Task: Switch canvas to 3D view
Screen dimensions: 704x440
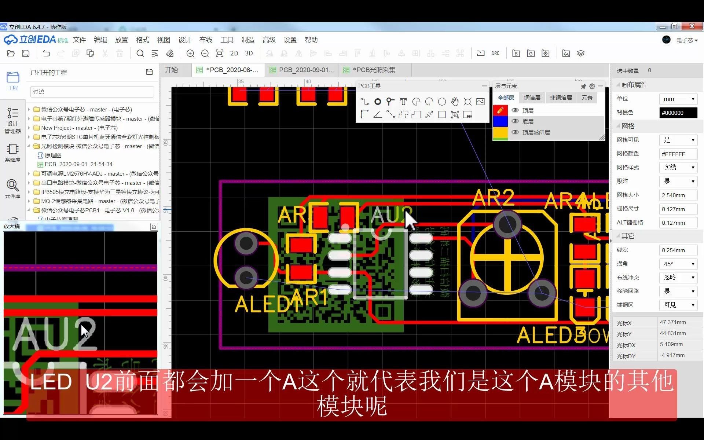Action: [249, 53]
